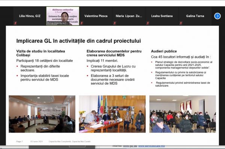Click muted mic icon on Galina Tarna tile
The width and height of the screenshot is (225, 149).
pos(181,23)
